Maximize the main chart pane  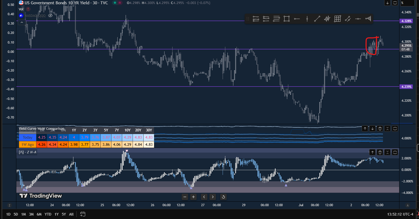tap(395, 3)
